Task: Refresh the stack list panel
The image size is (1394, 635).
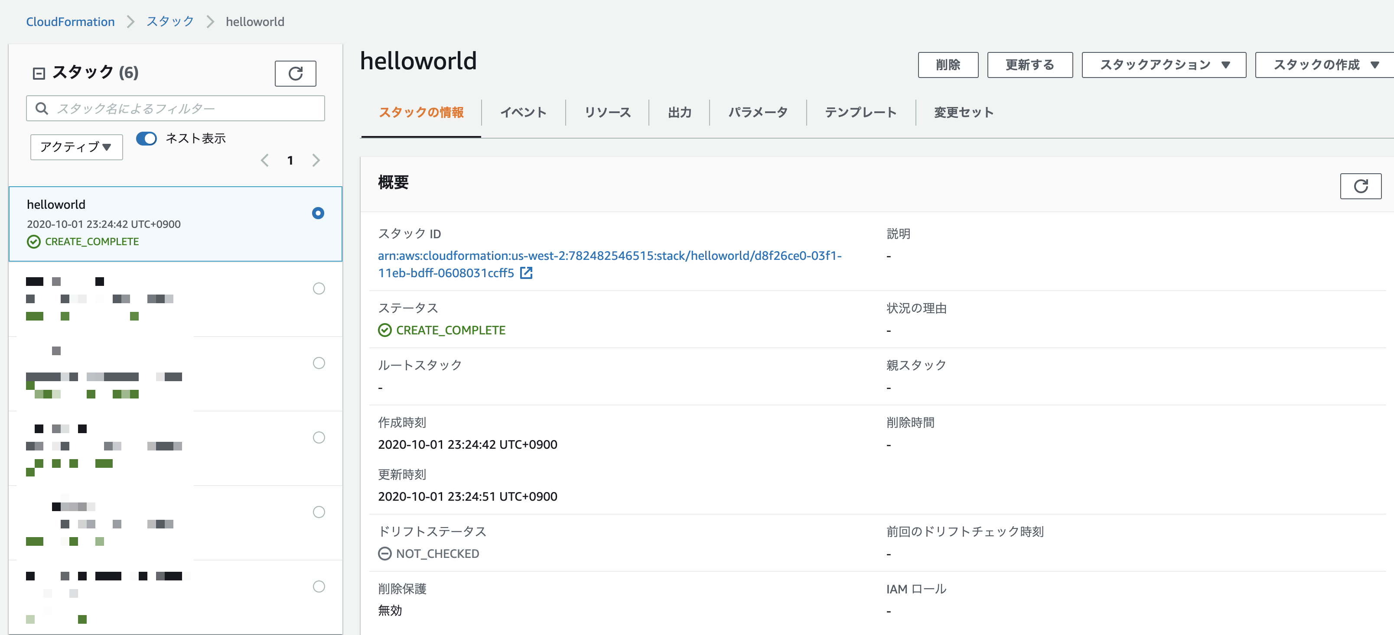Action: (x=295, y=74)
